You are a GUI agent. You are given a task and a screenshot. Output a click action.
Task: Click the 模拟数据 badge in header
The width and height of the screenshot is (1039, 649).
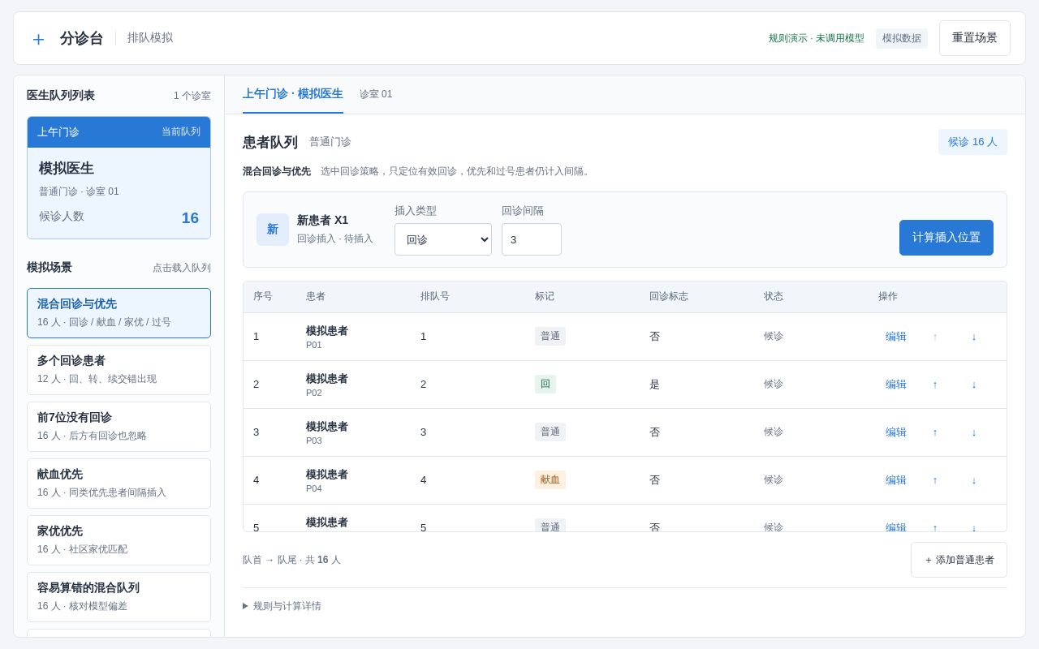tap(902, 38)
